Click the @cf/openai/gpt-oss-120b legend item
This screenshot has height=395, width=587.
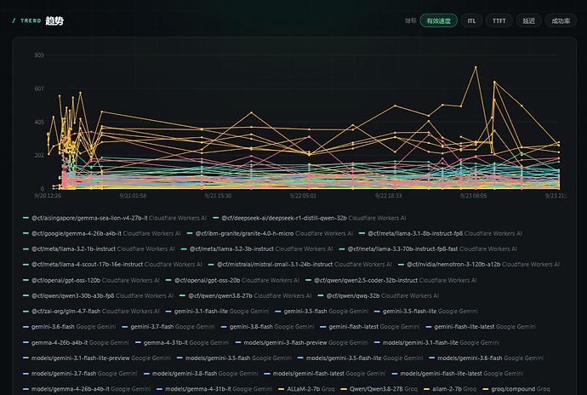(x=91, y=280)
